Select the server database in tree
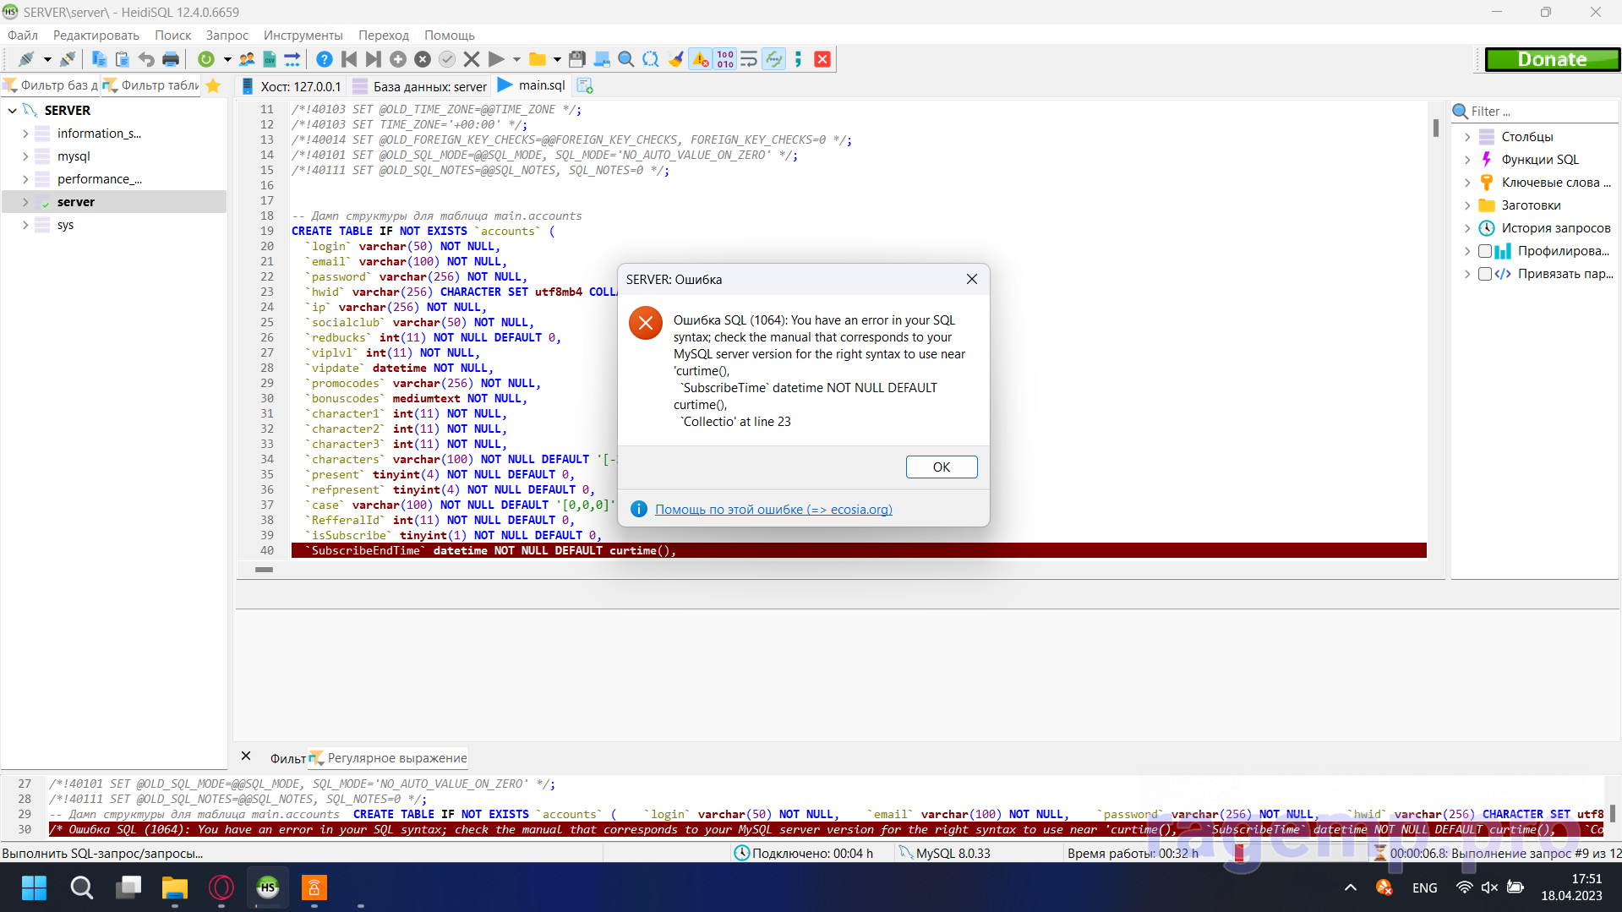Viewport: 1622px width, 912px height. coord(76,202)
